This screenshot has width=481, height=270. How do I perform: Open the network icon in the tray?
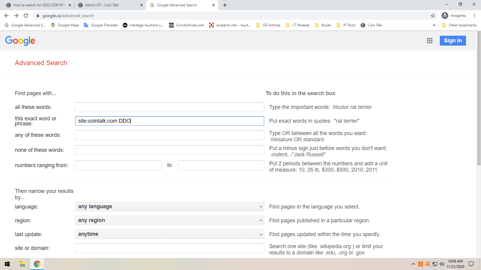point(435,264)
